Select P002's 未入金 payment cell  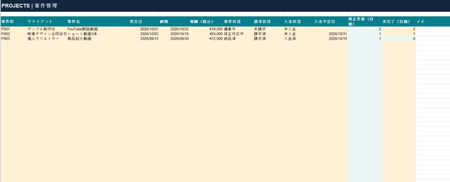298,34
